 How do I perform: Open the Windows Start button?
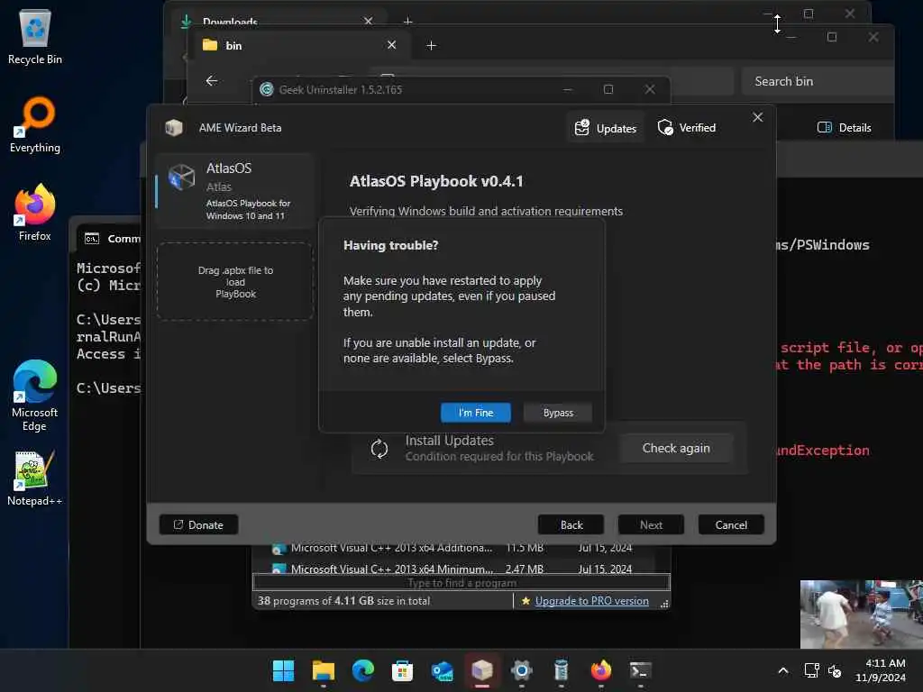point(283,670)
